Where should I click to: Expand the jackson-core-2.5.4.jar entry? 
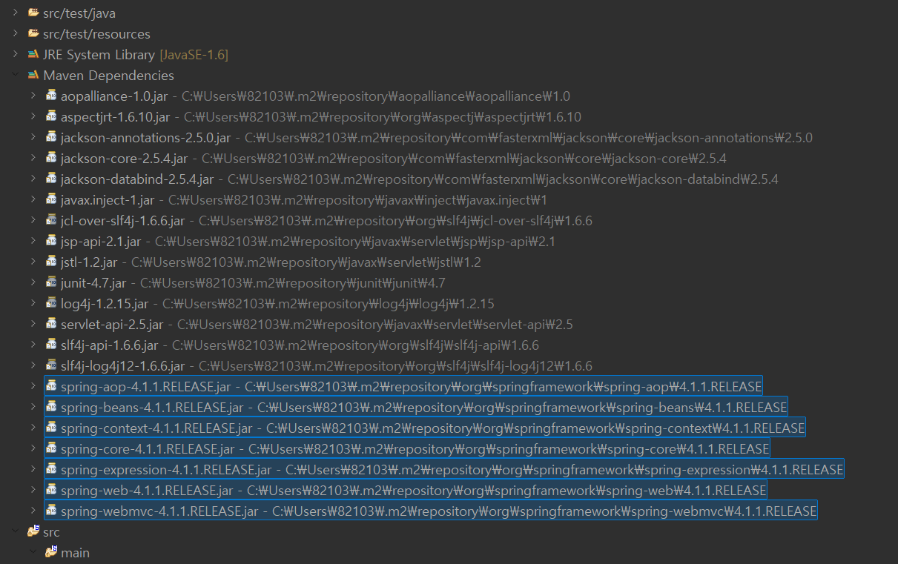[x=33, y=158]
